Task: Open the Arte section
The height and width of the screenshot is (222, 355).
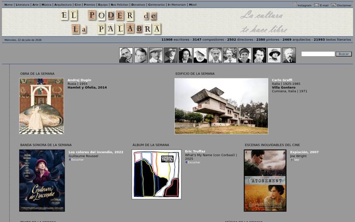Action: 35,4
